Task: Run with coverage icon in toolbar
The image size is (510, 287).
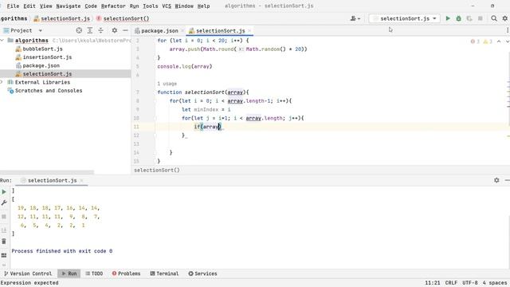Action: (x=469, y=18)
